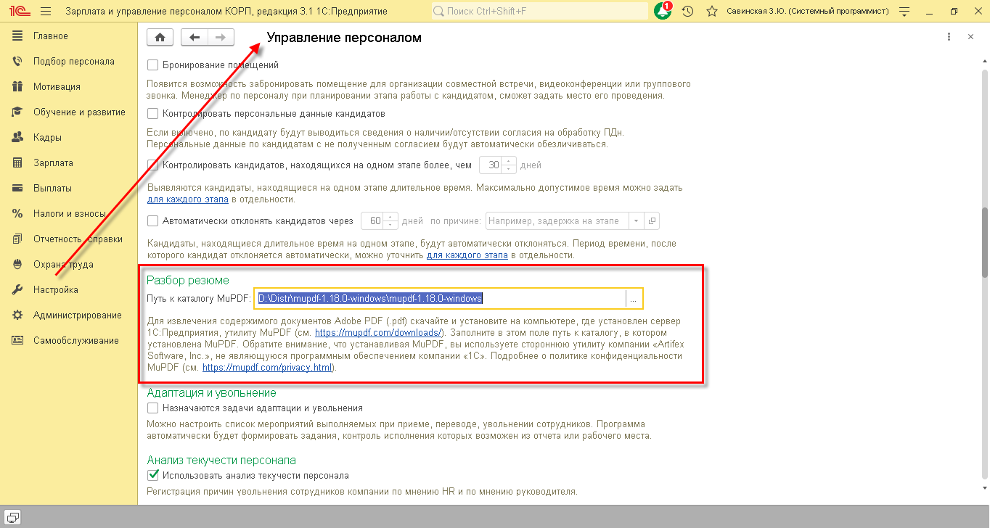Click the Управление персоналом page title
This screenshot has height=528, width=990.
click(344, 38)
